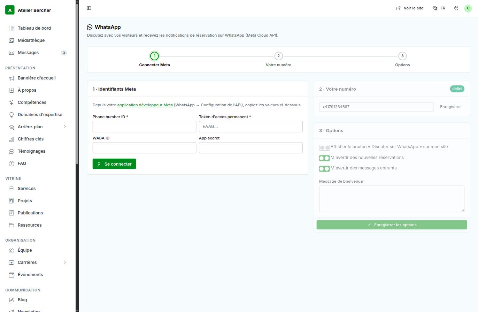Image resolution: width=478 pixels, height=312 pixels.
Task: Focus the Phone number ID field
Action: click(144, 127)
